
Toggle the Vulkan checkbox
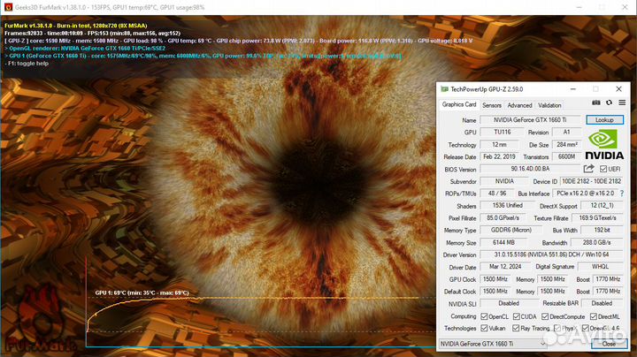coord(487,327)
